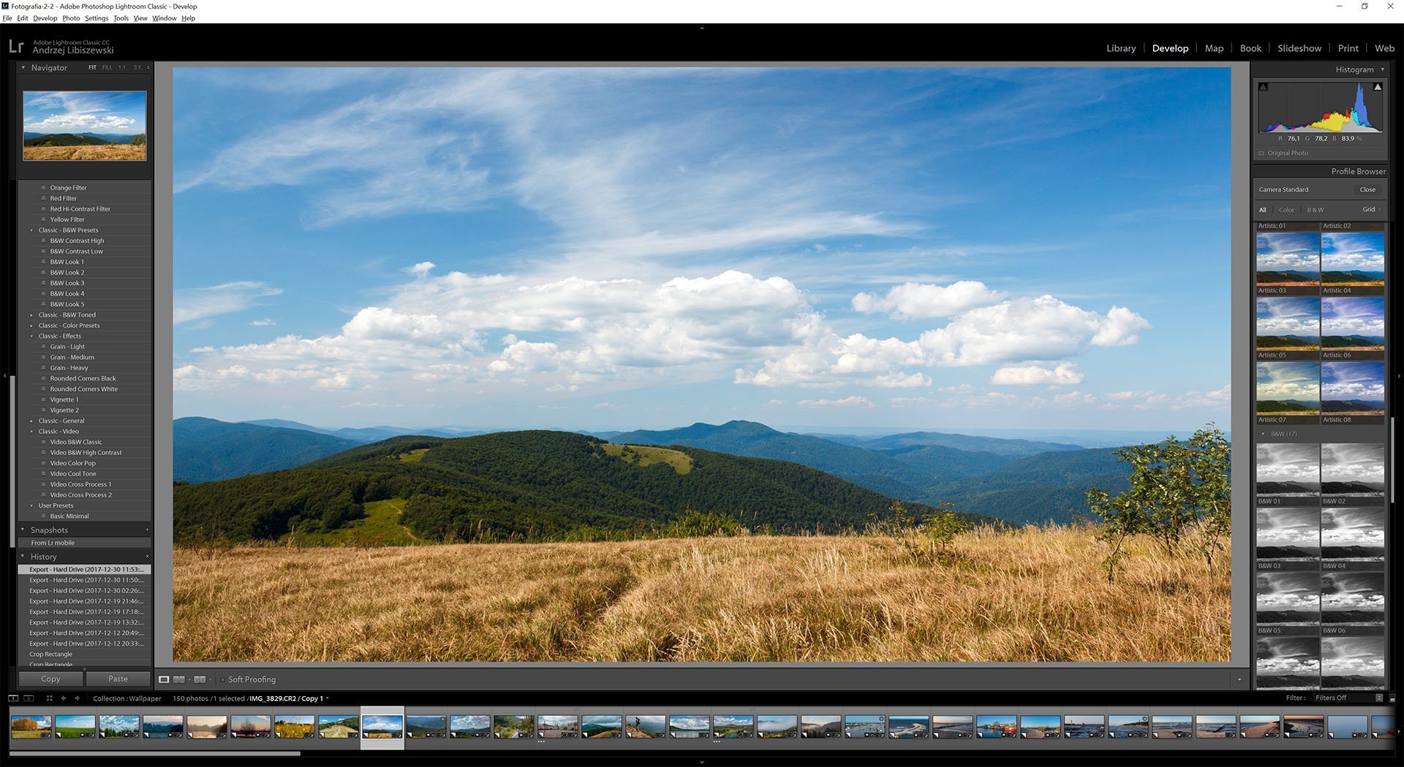1404x767 pixels.
Task: Switch to the Library module
Action: pos(1120,48)
